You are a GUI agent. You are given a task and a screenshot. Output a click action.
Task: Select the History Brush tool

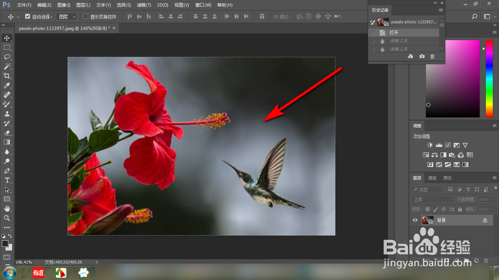7,123
